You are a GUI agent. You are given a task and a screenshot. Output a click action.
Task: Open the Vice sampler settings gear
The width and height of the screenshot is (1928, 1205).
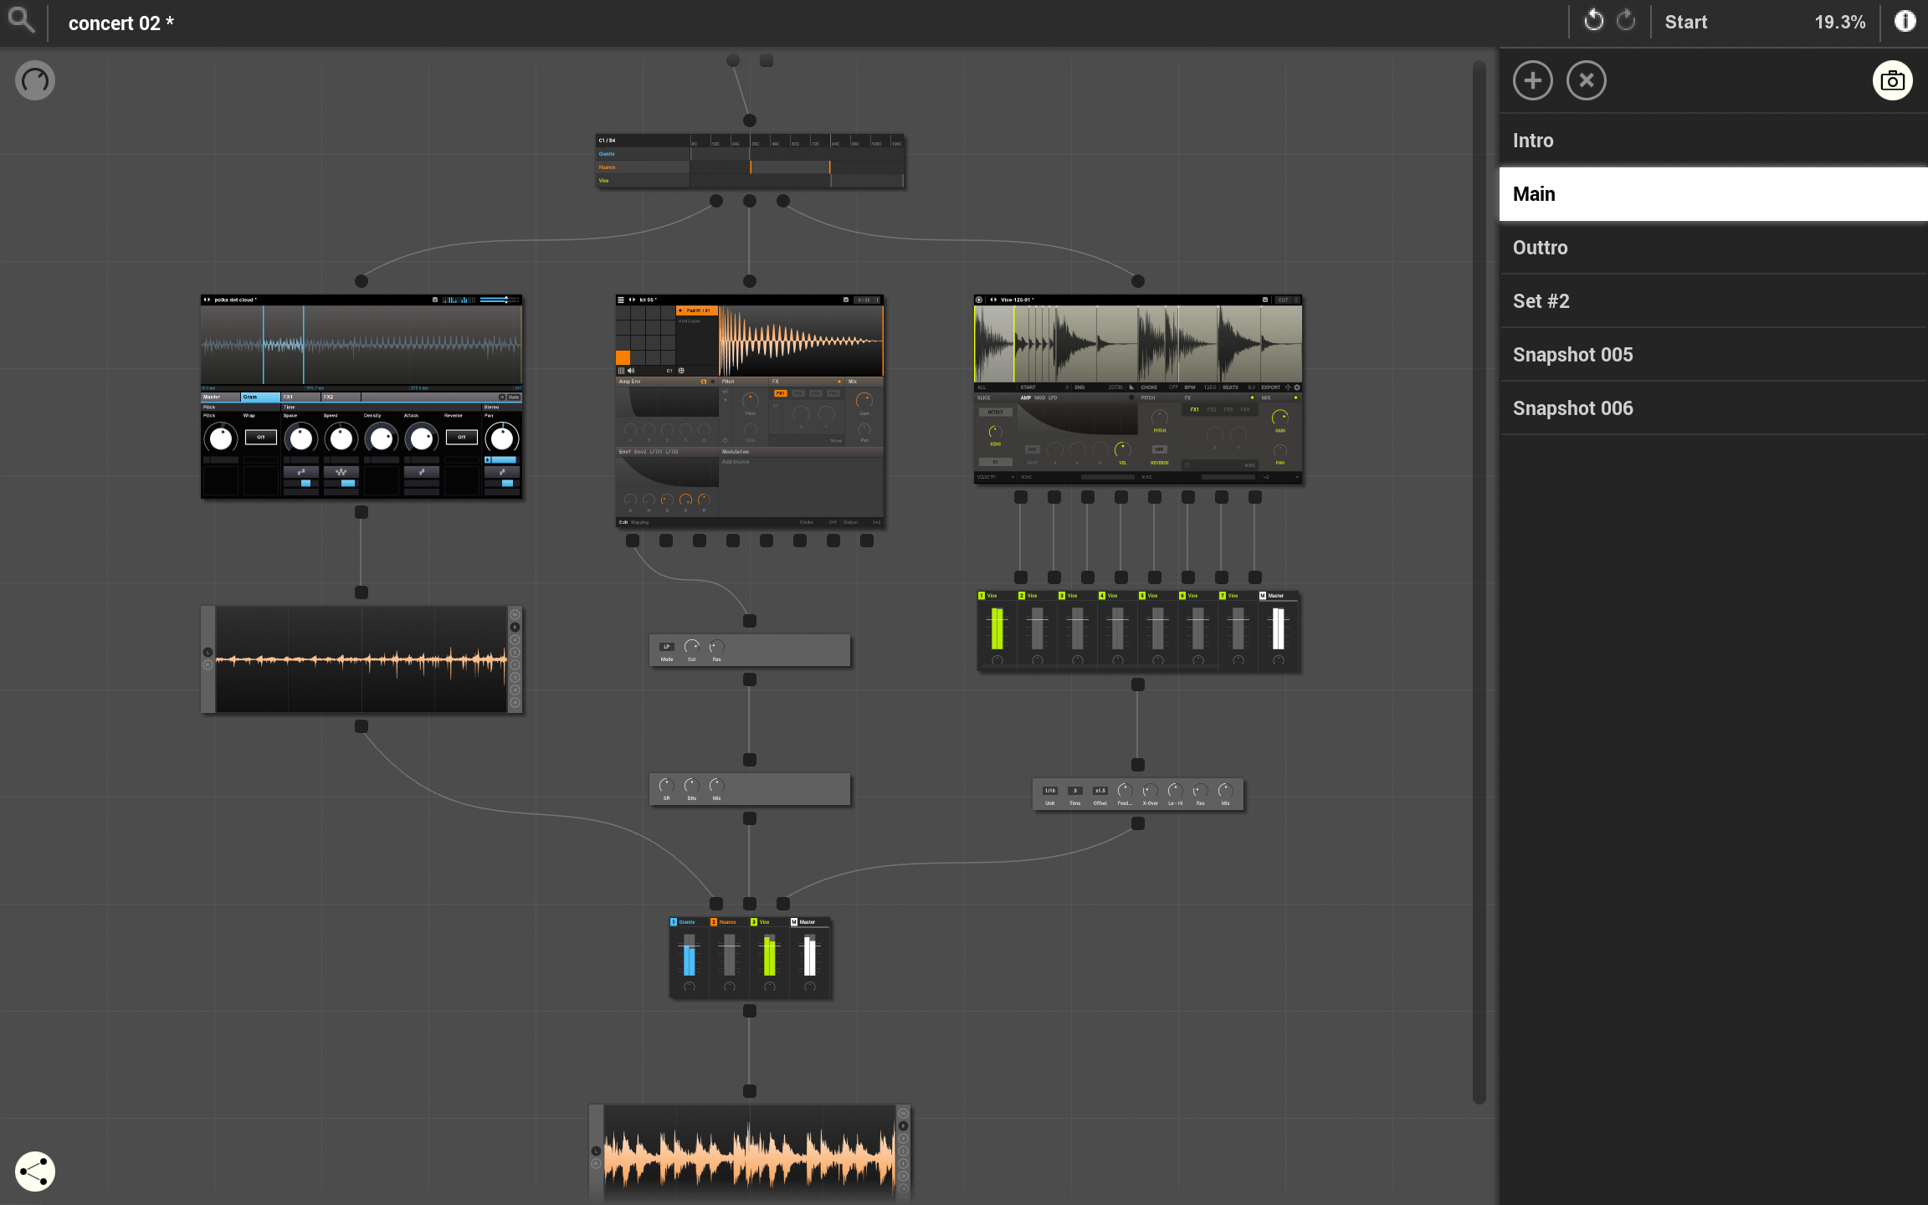(1297, 387)
